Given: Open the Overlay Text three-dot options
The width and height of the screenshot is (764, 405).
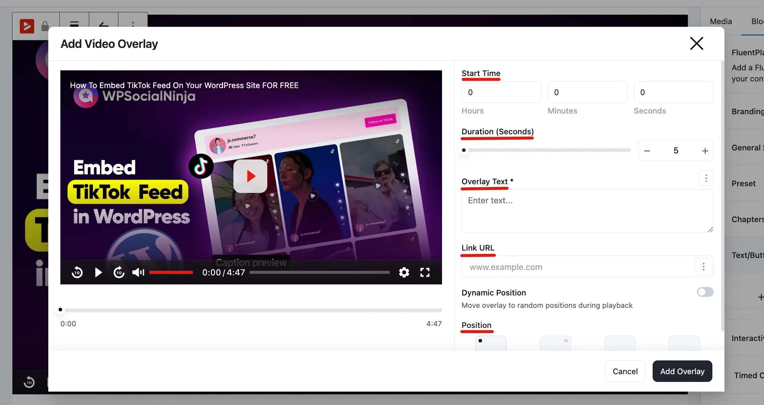Looking at the screenshot, I should [706, 178].
